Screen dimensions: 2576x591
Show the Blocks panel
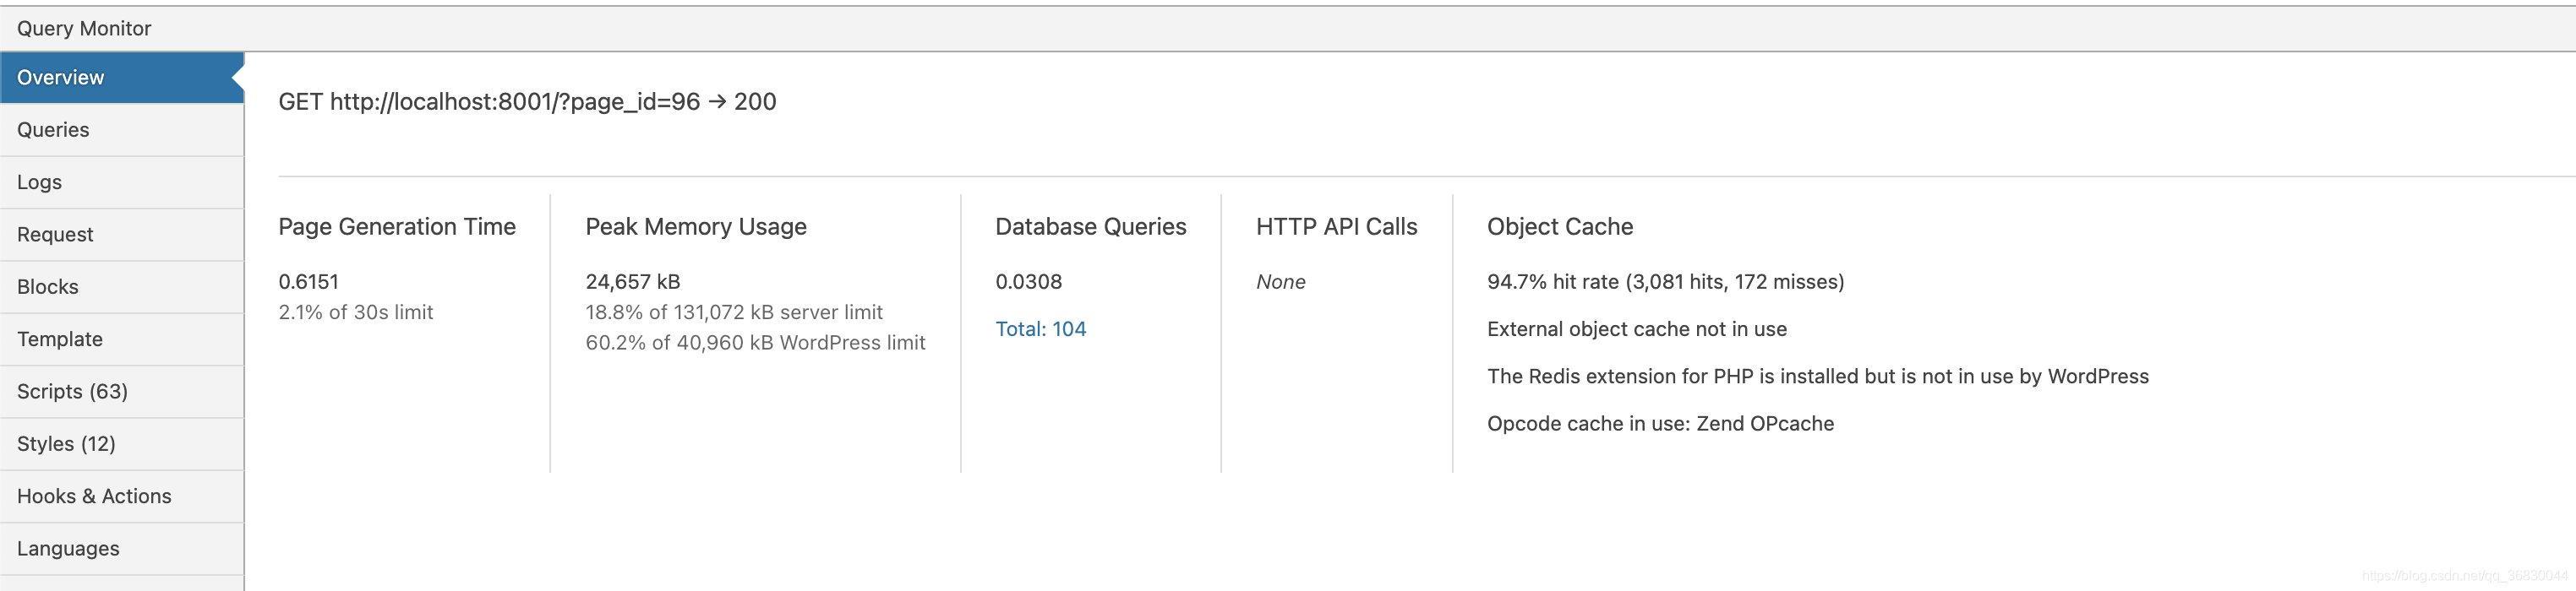[x=122, y=288]
